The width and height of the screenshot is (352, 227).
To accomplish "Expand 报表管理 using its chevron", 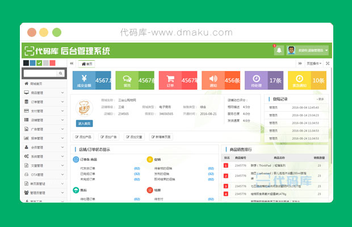I will click(62, 138).
